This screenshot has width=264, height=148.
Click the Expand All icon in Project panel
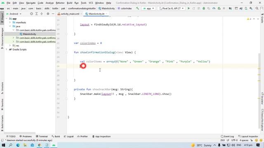37,14
